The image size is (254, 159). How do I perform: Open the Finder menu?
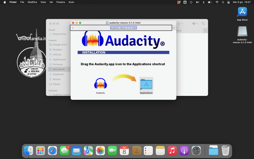click(x=13, y=2)
